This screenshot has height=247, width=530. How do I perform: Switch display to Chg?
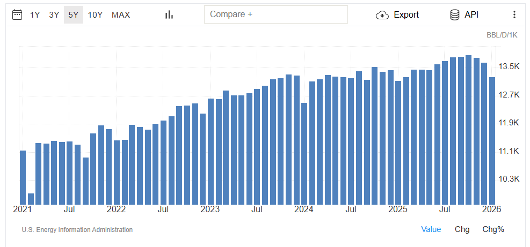pos(462,229)
